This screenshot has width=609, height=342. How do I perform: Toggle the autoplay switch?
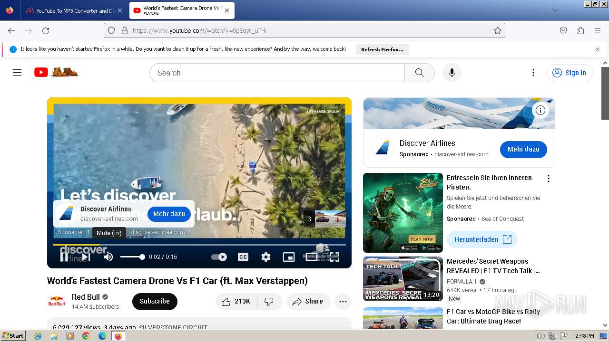pos(219,257)
